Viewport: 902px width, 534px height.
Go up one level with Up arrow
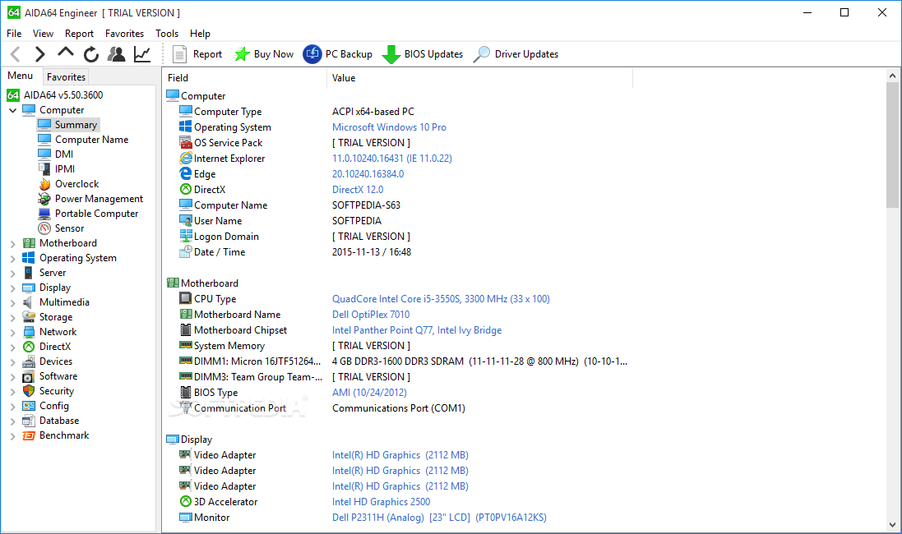pyautogui.click(x=66, y=53)
